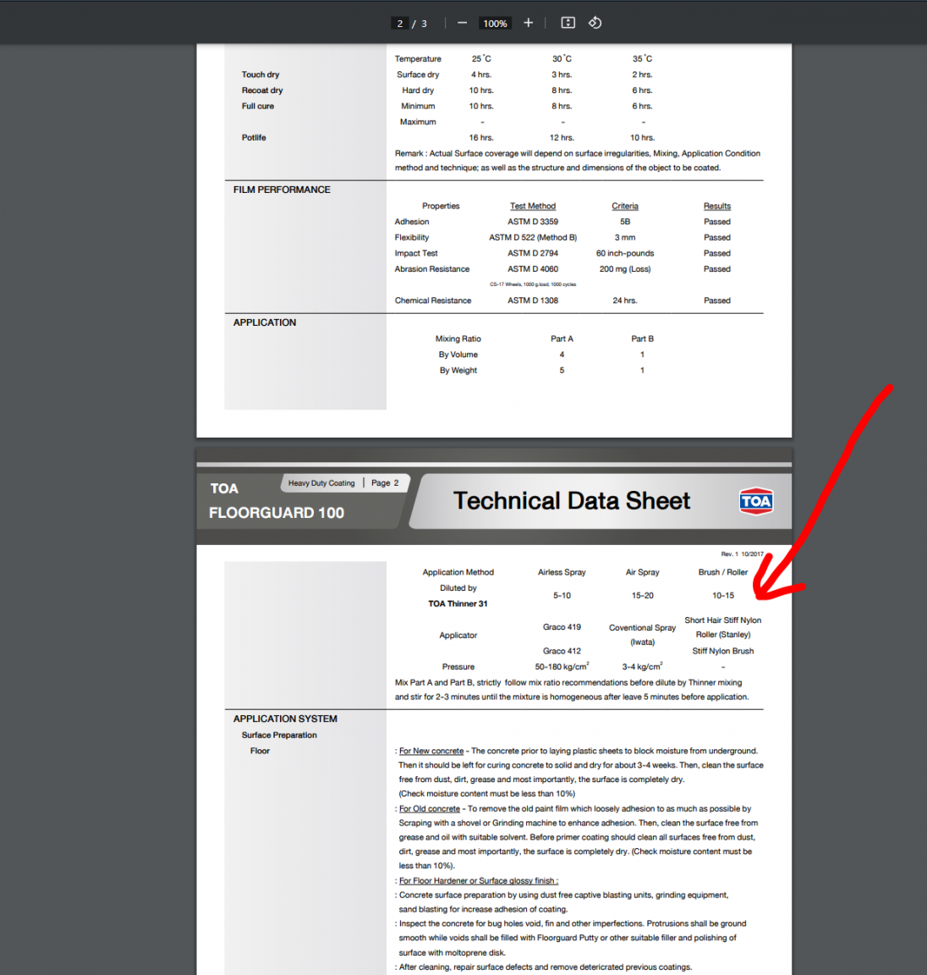Click the For Old concrete underlined text
927x975 pixels.
pyautogui.click(x=430, y=809)
